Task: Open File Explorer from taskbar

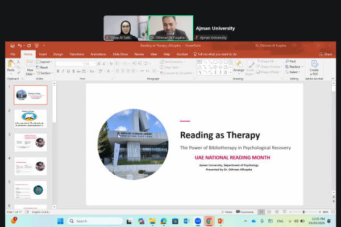Action: pyautogui.click(x=152, y=221)
